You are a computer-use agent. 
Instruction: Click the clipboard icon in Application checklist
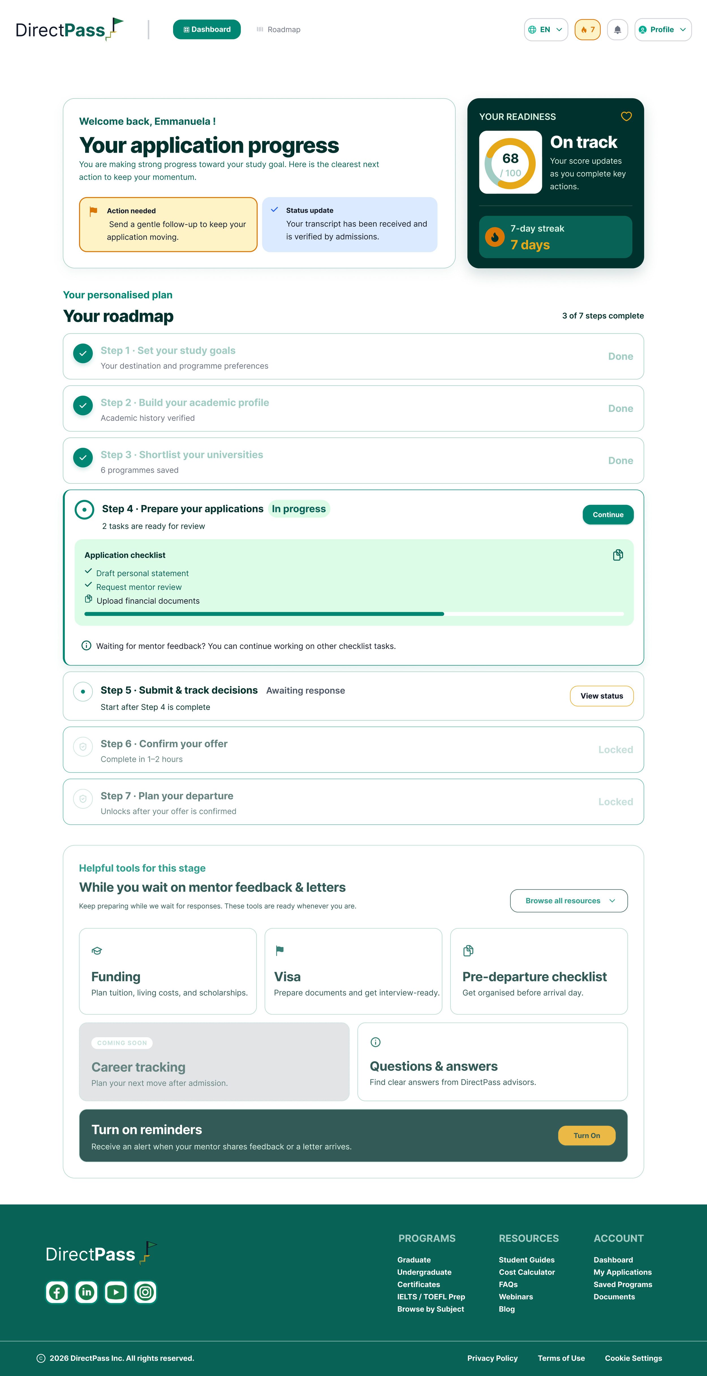click(x=618, y=555)
